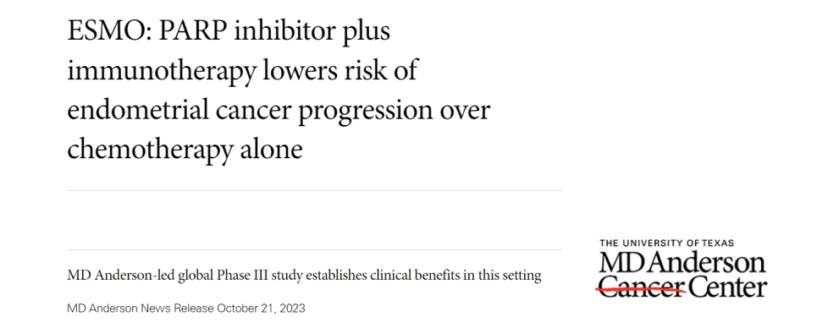839x328 pixels.
Task: Click the lower horizontal divider above the subtitle
Action: (315, 249)
